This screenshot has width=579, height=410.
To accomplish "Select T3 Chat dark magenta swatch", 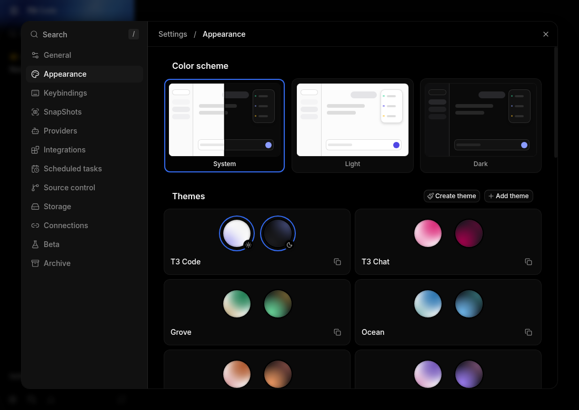I will click(x=469, y=233).
